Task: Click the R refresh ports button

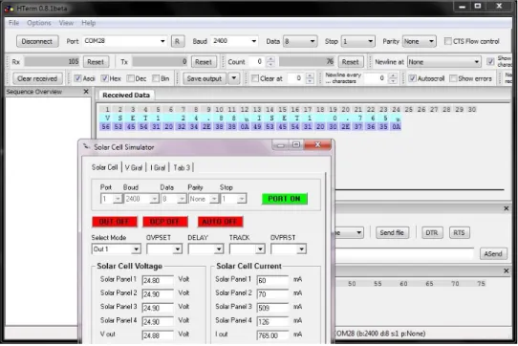Action: (x=178, y=41)
